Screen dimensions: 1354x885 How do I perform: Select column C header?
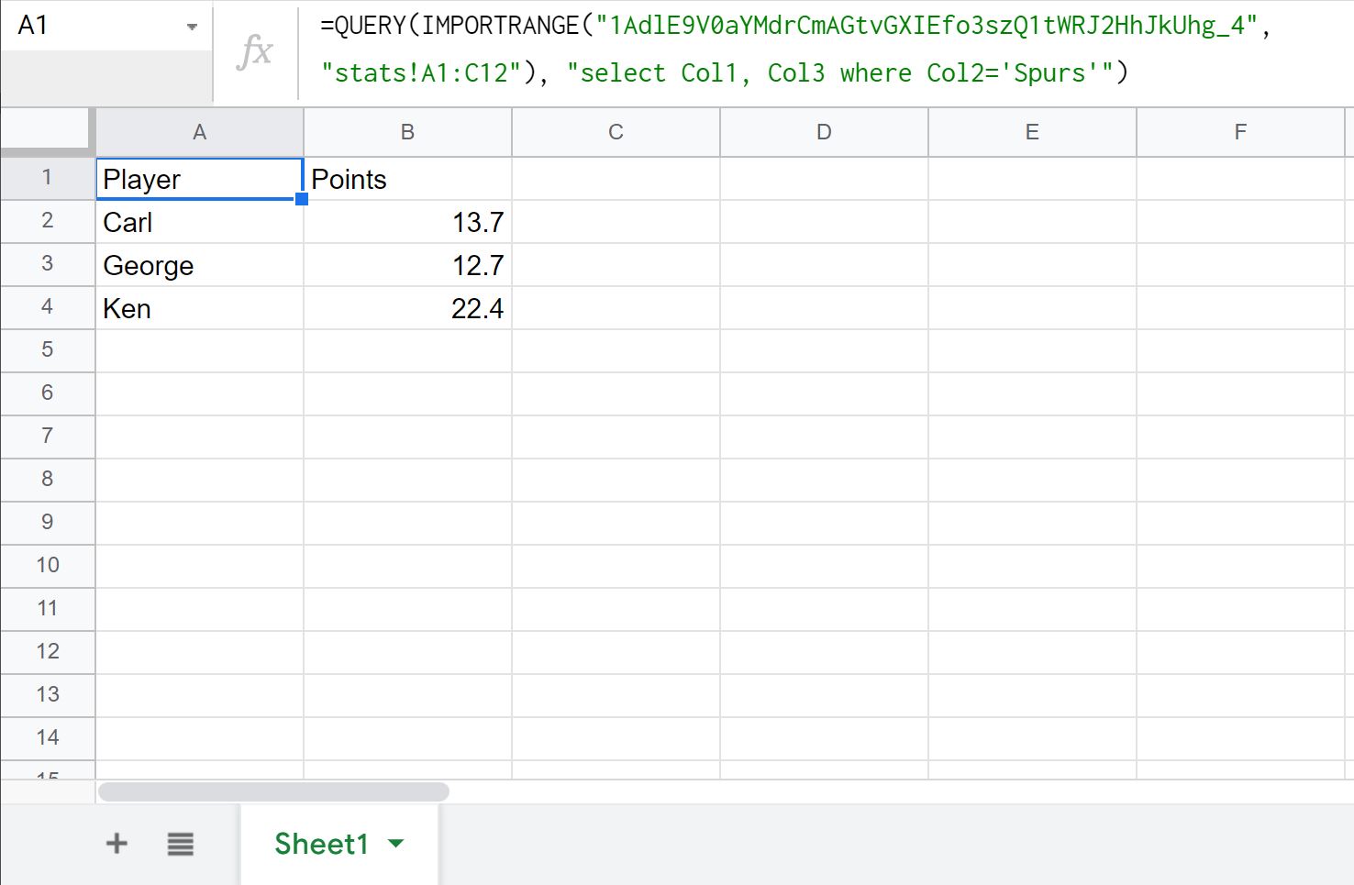[x=616, y=132]
